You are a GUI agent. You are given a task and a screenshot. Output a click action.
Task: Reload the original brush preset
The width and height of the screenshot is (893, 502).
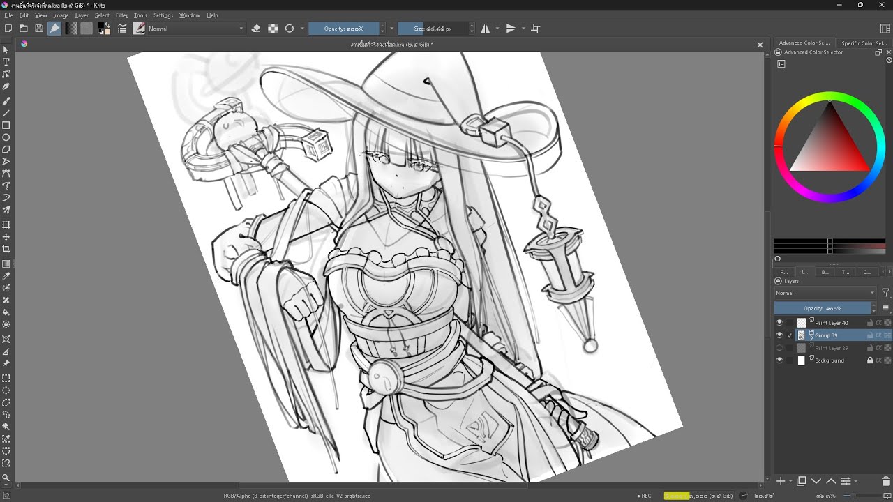click(x=290, y=29)
